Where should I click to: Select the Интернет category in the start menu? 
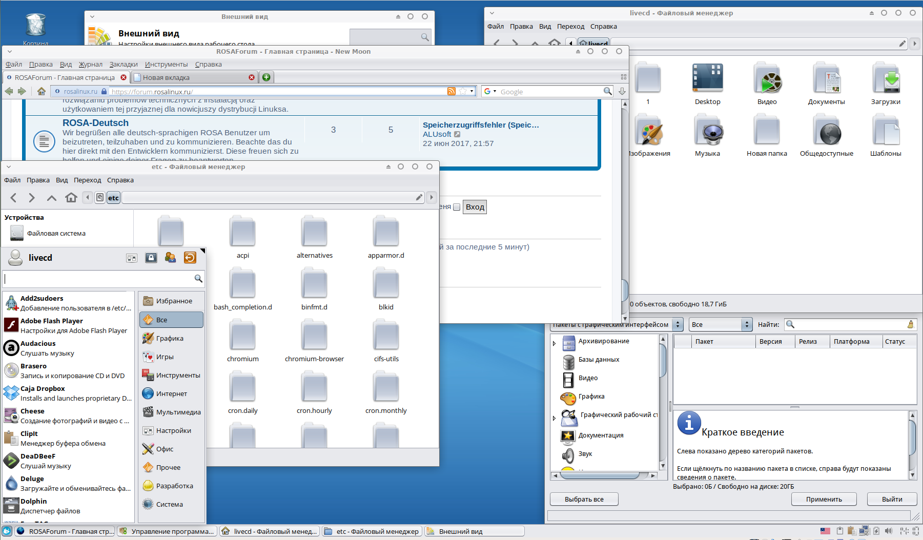tap(171, 393)
